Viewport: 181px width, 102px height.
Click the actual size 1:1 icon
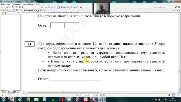[x=46, y=7]
